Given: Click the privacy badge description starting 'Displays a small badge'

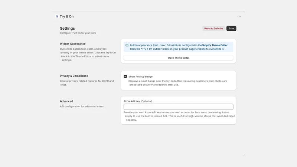Looking at the screenshot, I should click(178, 83).
